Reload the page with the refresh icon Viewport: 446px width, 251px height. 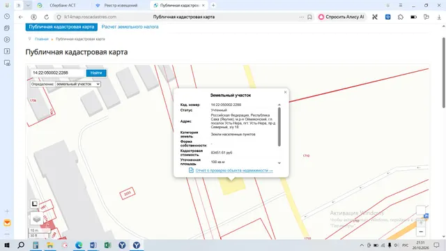[x=47, y=17]
